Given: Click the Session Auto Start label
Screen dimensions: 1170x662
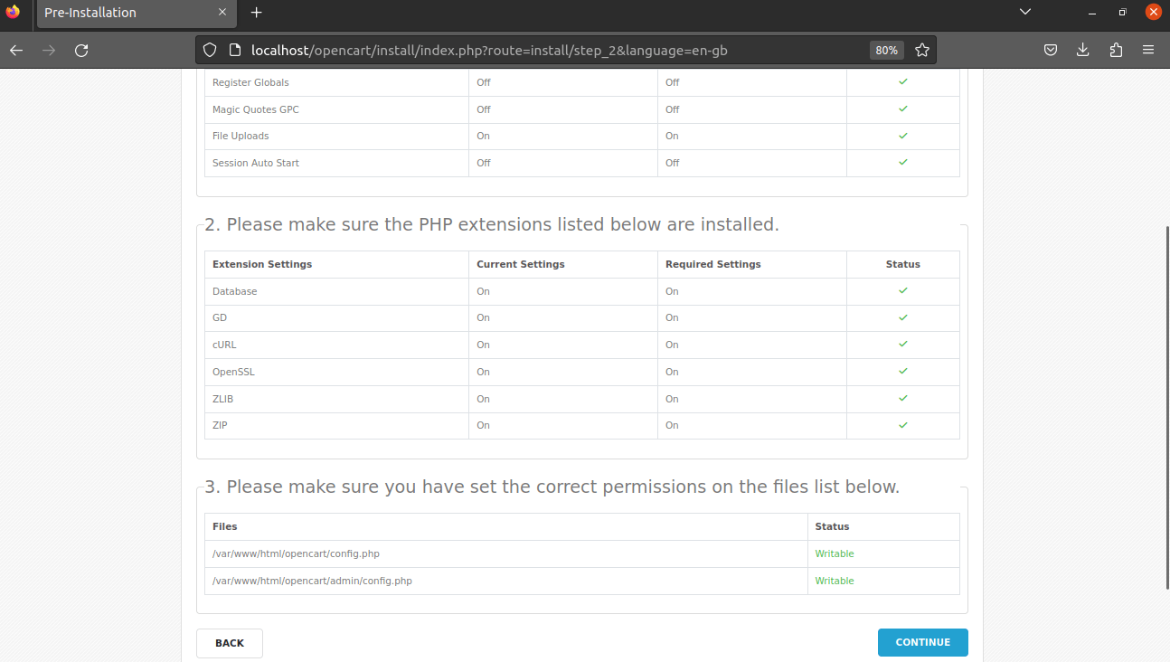Looking at the screenshot, I should point(256,163).
